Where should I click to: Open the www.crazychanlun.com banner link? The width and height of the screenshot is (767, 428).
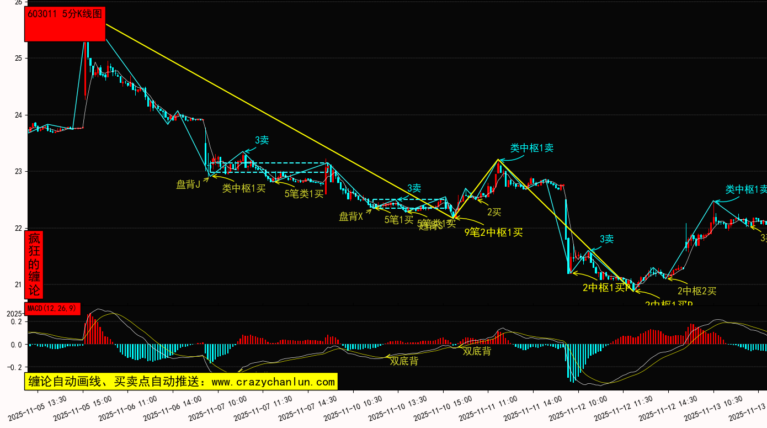(x=180, y=382)
